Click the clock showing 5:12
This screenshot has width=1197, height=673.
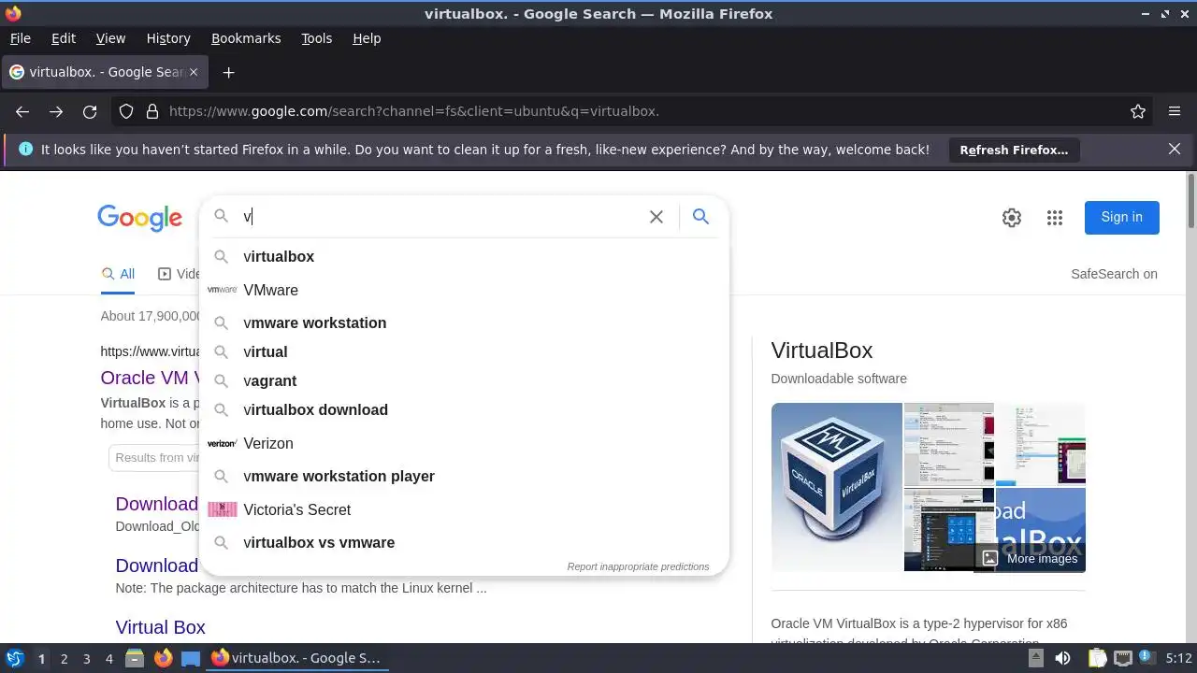[1178, 658]
